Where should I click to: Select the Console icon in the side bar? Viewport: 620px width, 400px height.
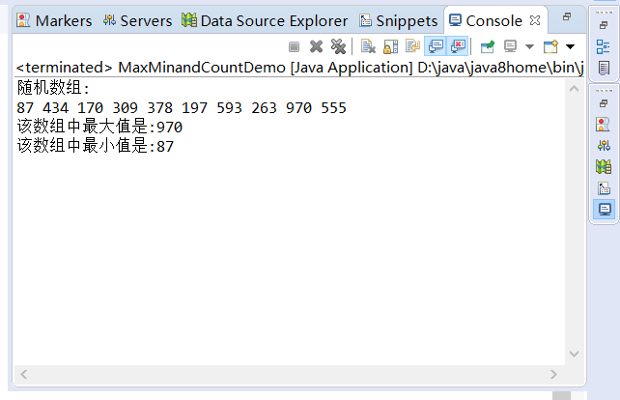coord(605,210)
